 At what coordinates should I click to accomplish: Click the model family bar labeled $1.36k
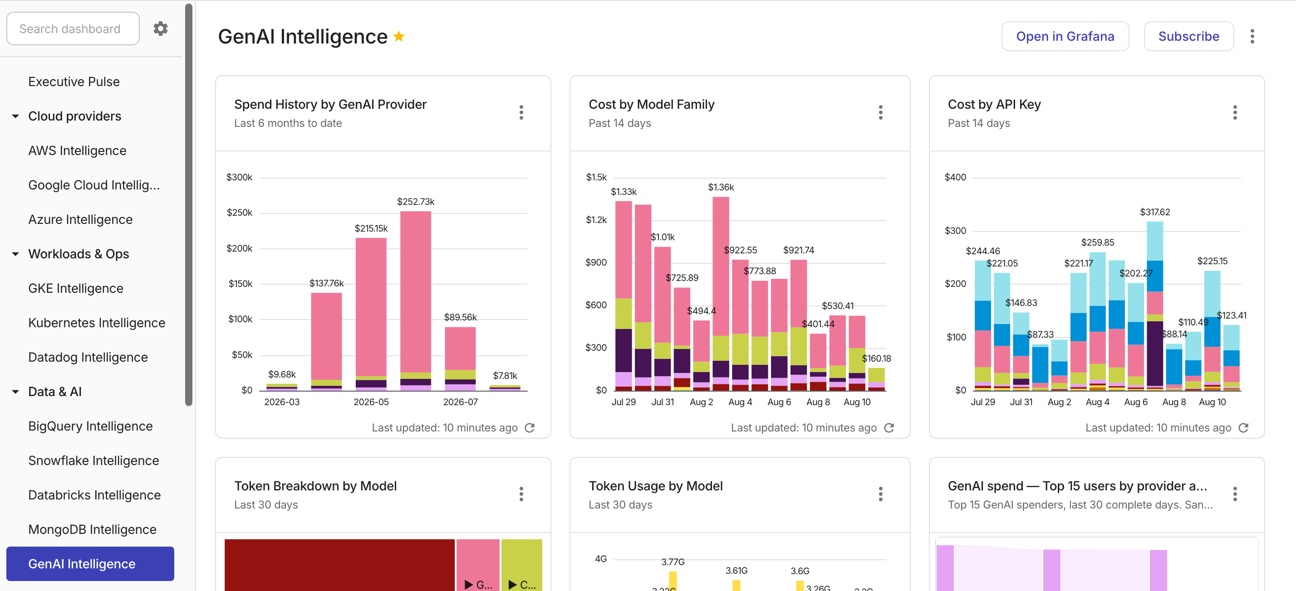(721, 294)
